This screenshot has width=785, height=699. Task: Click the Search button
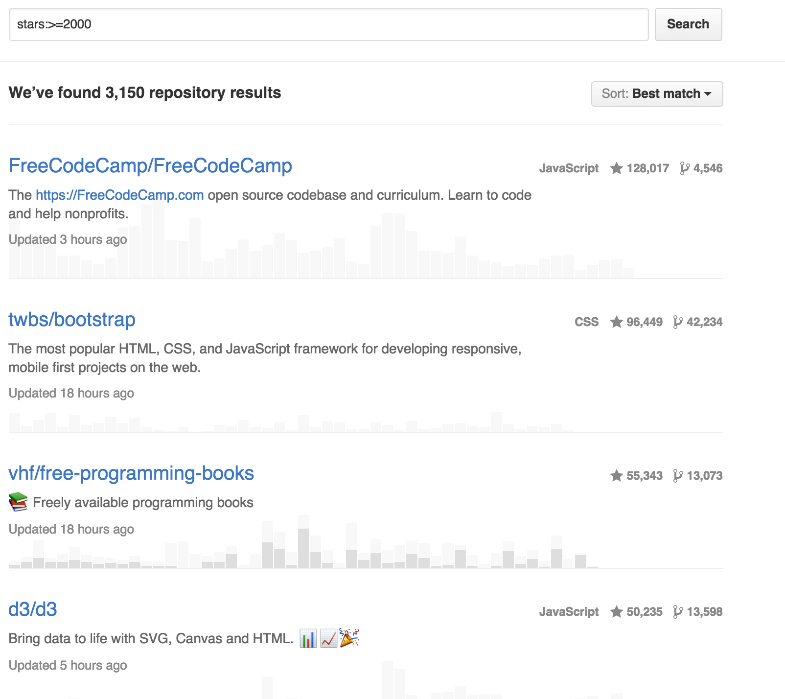pos(688,24)
